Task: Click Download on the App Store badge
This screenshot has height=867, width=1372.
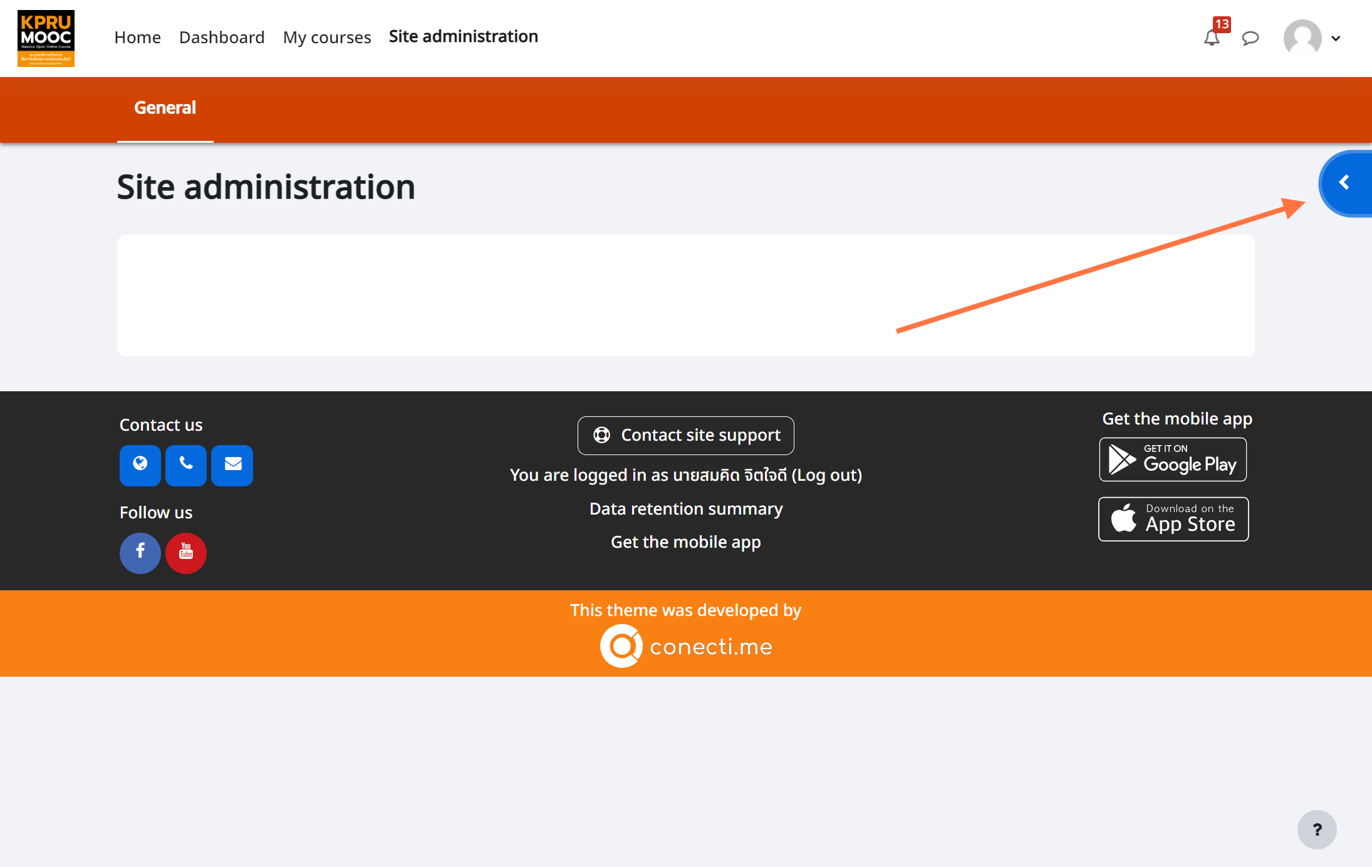Action: click(x=1173, y=519)
